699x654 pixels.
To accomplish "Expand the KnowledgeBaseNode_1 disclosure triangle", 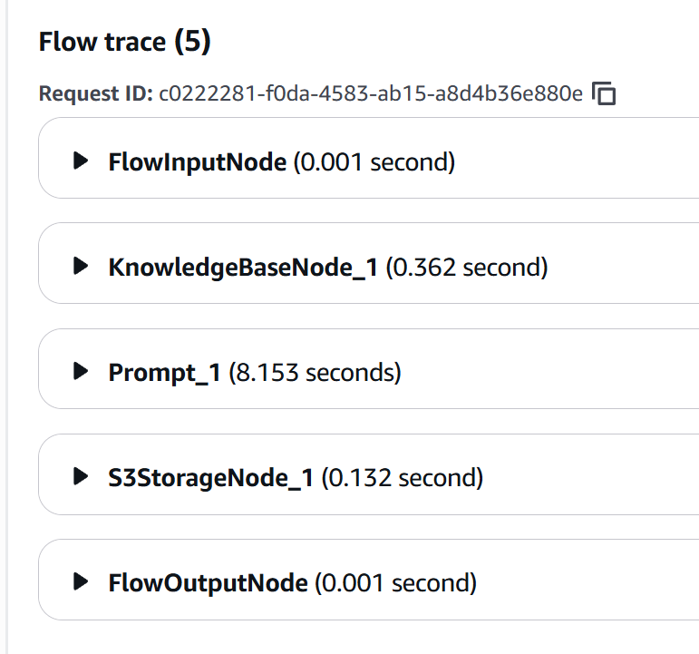I will point(81,267).
